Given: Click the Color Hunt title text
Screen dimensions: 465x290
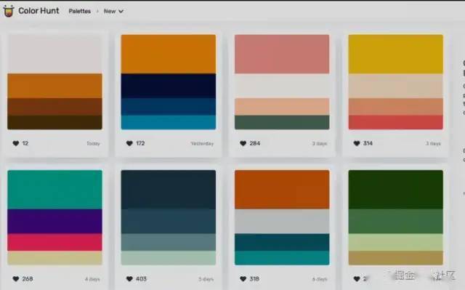Looking at the screenshot, I should pyautogui.click(x=39, y=11).
